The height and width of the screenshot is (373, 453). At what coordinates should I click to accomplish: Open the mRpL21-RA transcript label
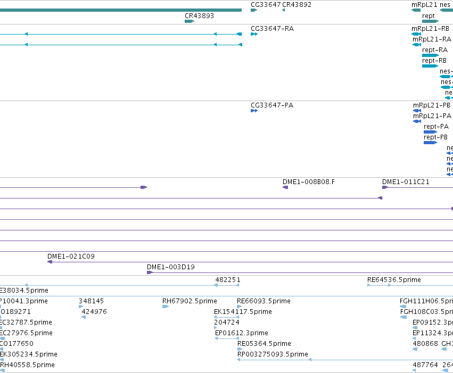[432, 39]
